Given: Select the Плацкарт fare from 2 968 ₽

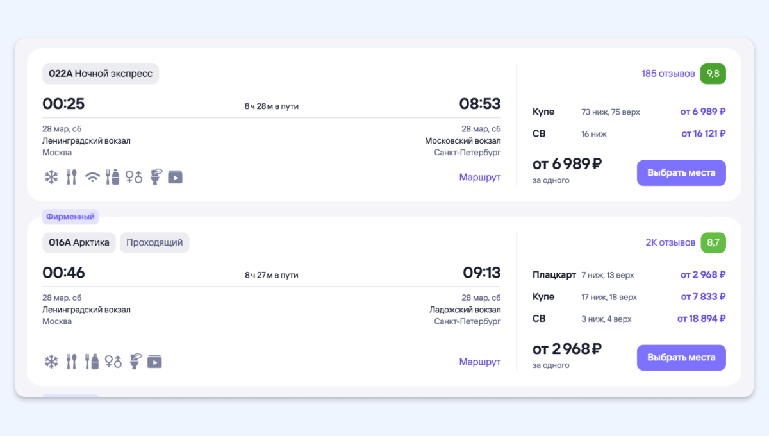Looking at the screenshot, I should (702, 275).
